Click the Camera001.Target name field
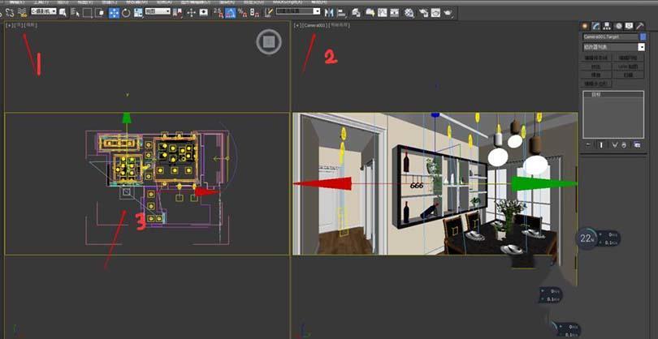 coord(611,36)
